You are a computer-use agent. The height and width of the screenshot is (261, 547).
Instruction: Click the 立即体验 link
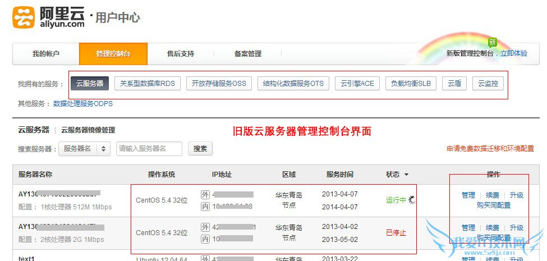pyautogui.click(x=514, y=53)
